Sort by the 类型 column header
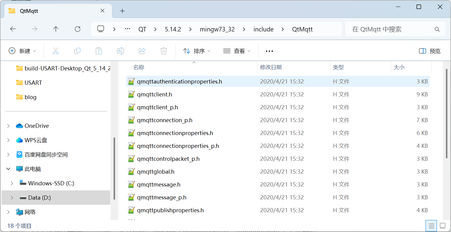The height and width of the screenshot is (232, 451). point(361,67)
